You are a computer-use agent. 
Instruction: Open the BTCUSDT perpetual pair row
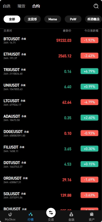[x=51, y=40]
